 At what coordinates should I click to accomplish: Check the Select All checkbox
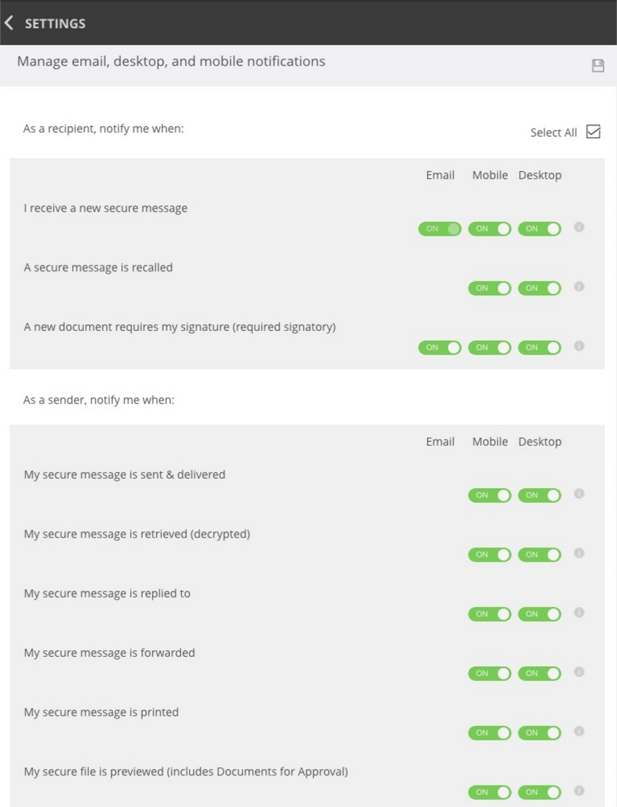click(593, 132)
